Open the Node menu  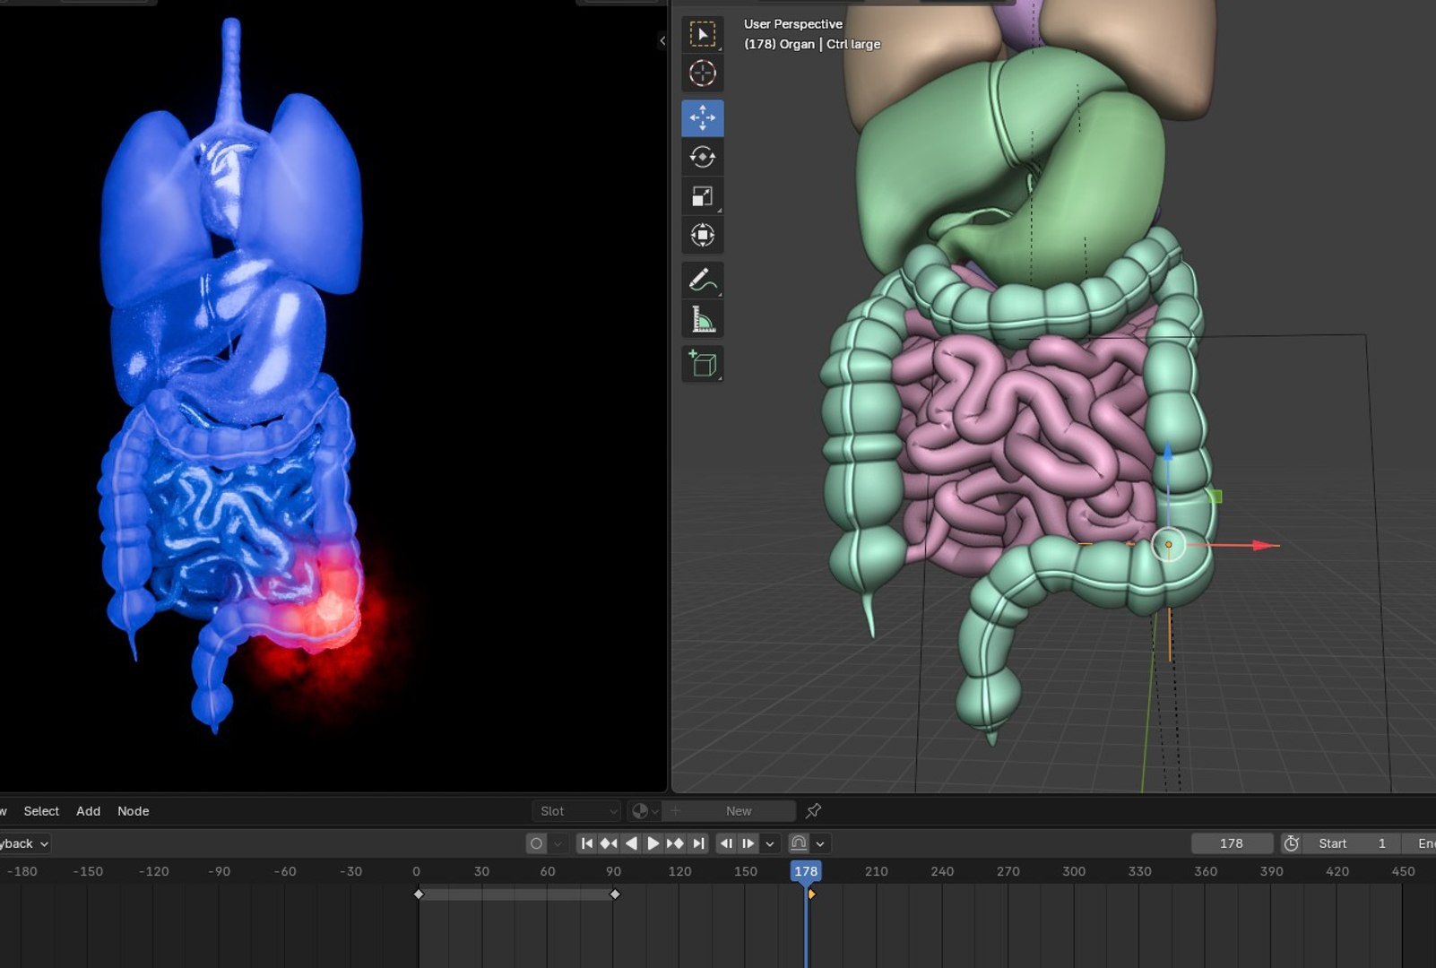click(134, 811)
